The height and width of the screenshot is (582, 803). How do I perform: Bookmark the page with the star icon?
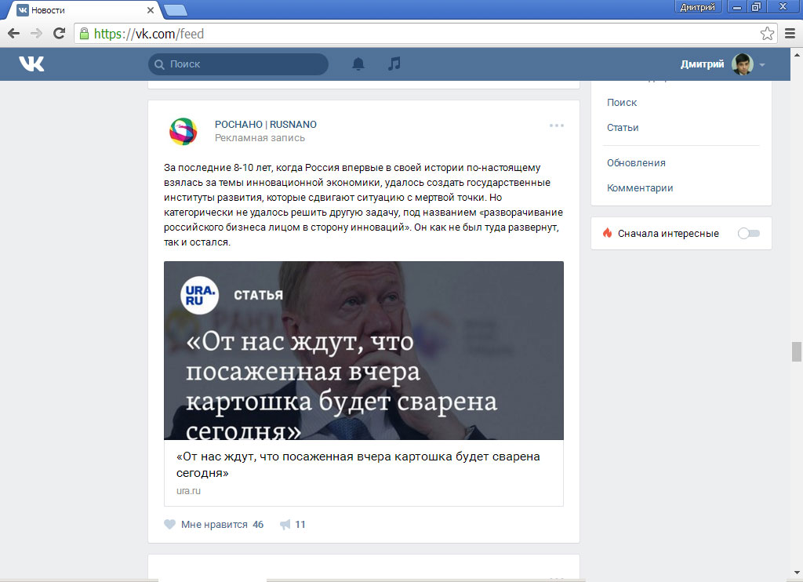[767, 34]
